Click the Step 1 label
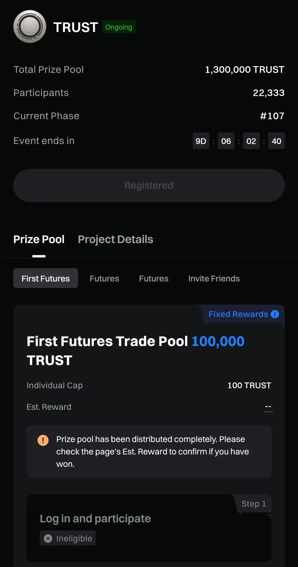This screenshot has height=567, width=298. tap(254, 504)
